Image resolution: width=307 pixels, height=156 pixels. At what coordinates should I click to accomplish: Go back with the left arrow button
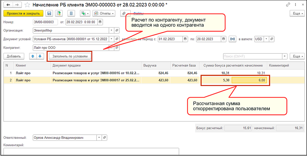[x=8, y=5]
